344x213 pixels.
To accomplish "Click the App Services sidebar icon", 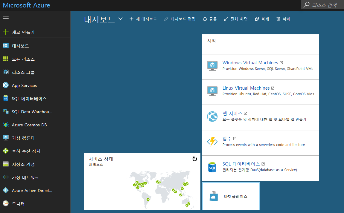I will pos(6,85).
